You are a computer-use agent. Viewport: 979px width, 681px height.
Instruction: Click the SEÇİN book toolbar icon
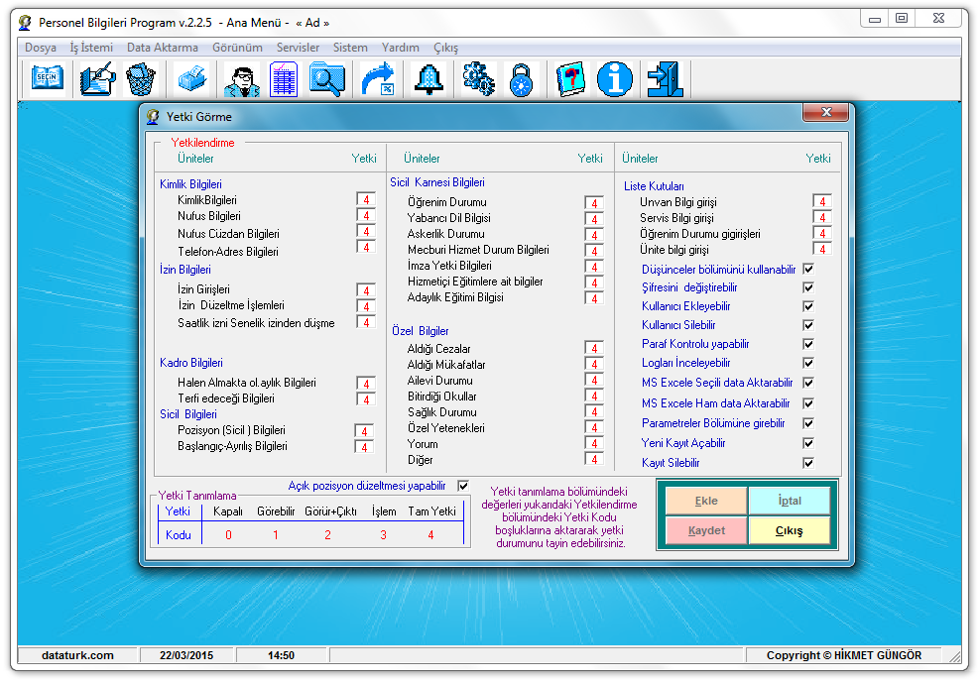pyautogui.click(x=48, y=78)
